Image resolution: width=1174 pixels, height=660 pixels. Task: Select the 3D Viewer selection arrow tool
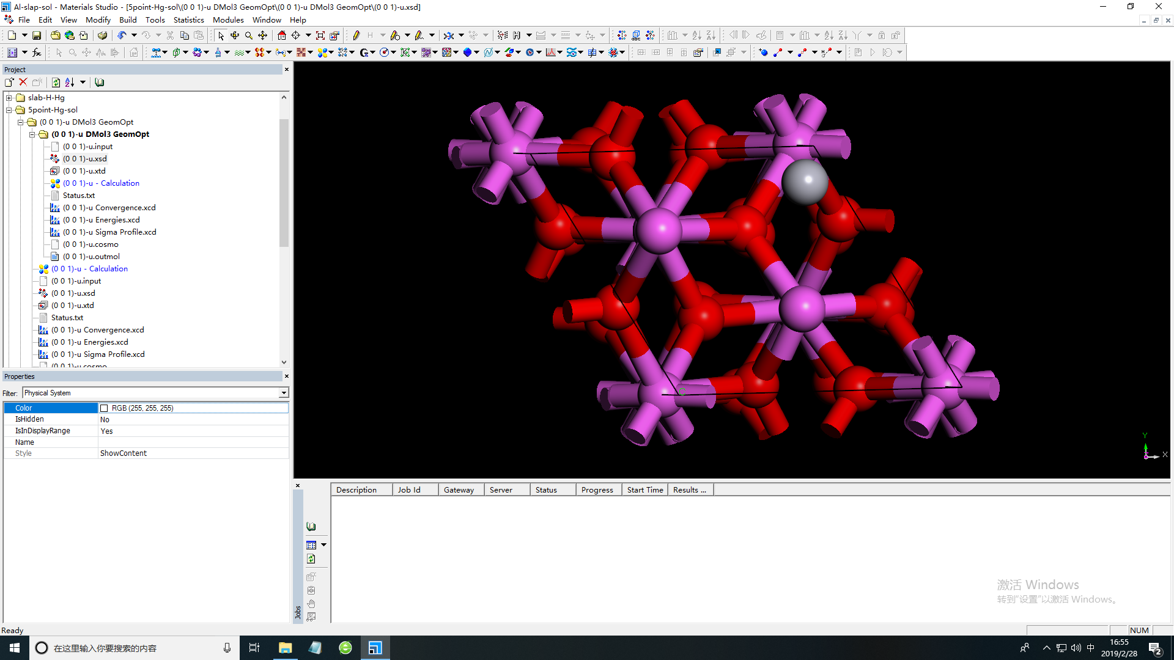pyautogui.click(x=221, y=35)
